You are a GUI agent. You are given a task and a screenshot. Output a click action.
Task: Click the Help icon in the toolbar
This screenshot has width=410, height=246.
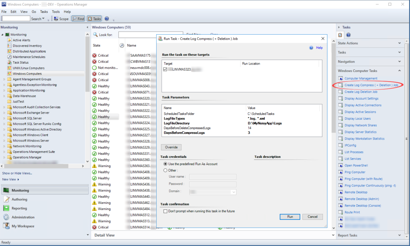[x=107, y=19]
